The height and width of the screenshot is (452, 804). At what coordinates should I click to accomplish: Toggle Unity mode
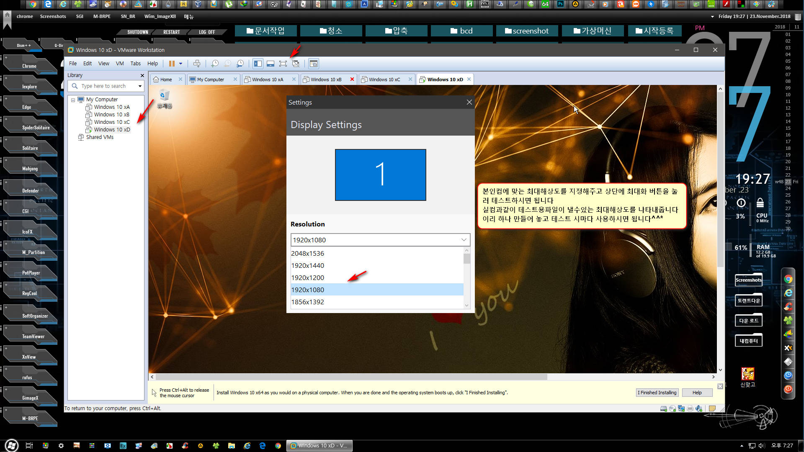[296, 64]
